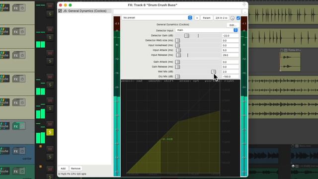
Task: Click the Detector Gain value field showing -22.0
Action: [x=231, y=35]
